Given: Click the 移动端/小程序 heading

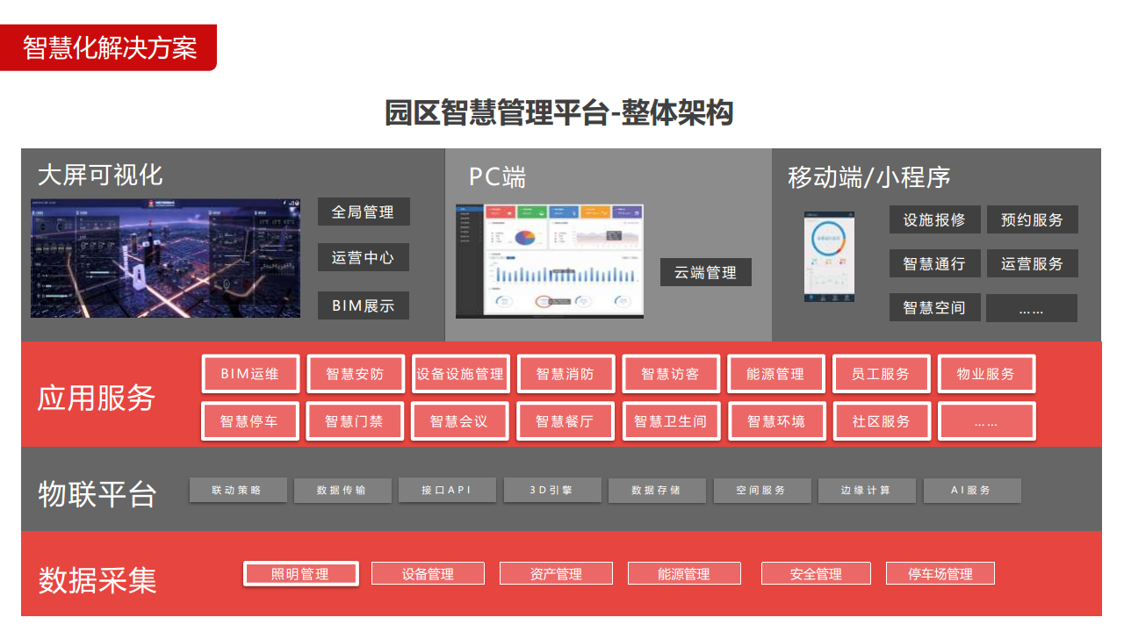Looking at the screenshot, I should tap(869, 177).
